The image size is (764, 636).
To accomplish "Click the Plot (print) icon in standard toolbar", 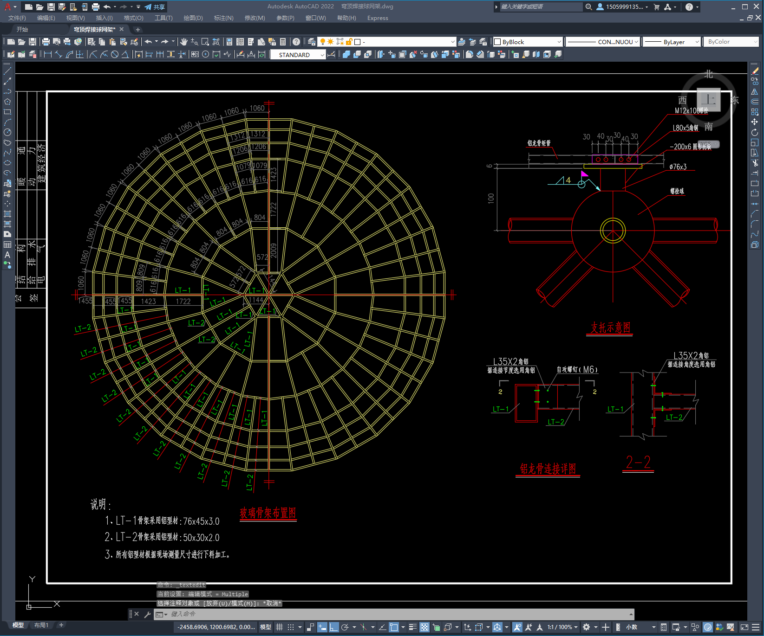I will pos(46,42).
